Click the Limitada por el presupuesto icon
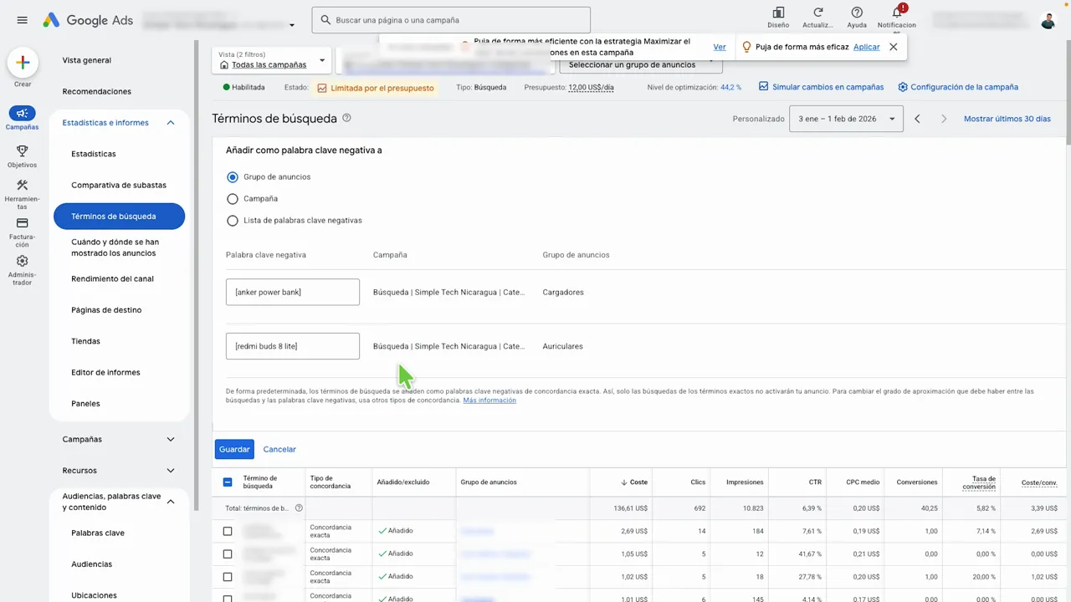 coord(322,87)
